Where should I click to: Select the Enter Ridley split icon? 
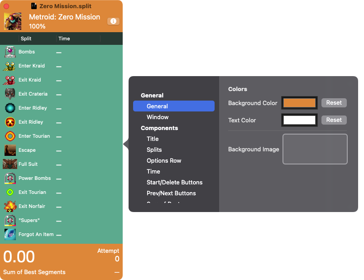(x=10, y=108)
